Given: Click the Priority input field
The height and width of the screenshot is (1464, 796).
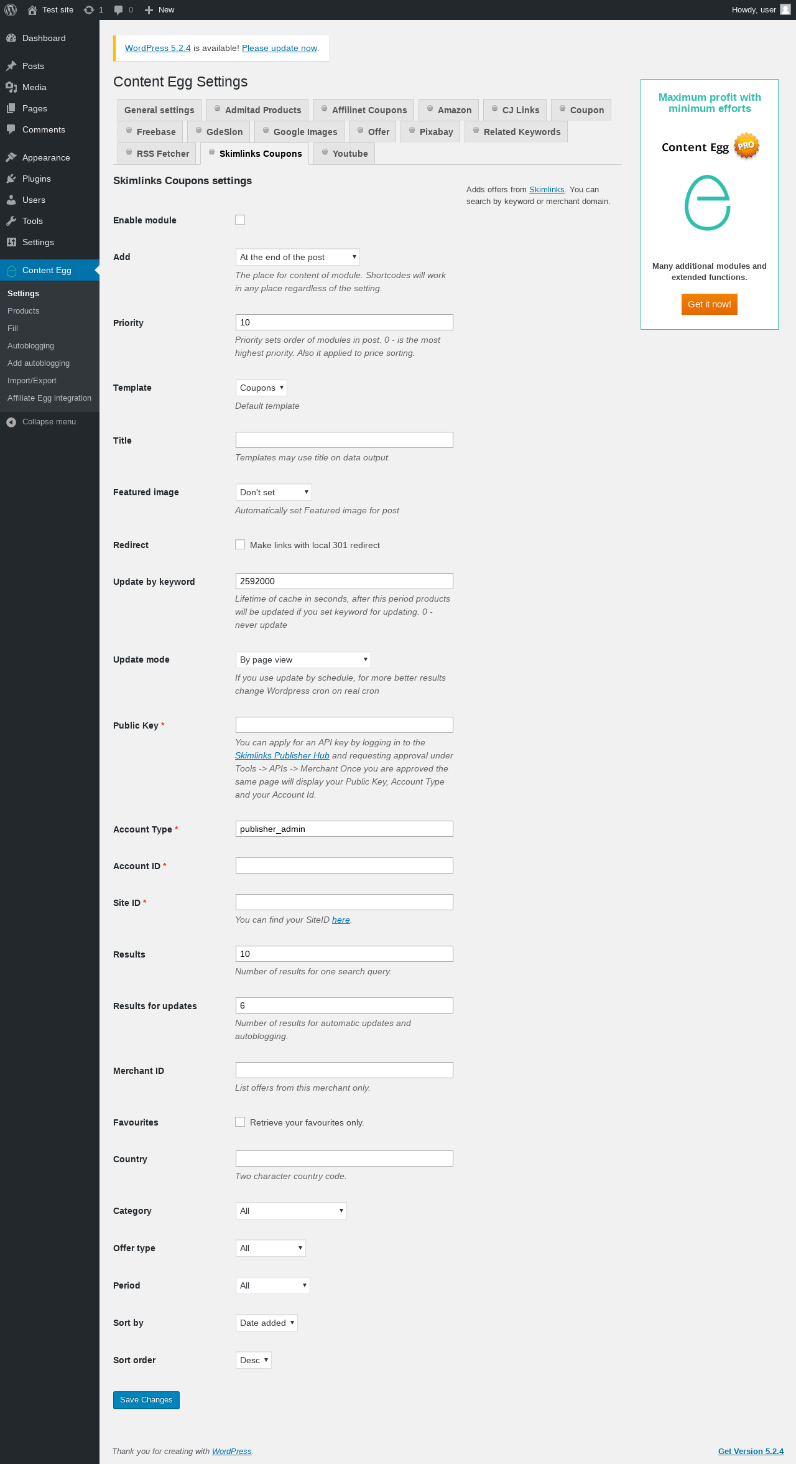Looking at the screenshot, I should [x=345, y=322].
